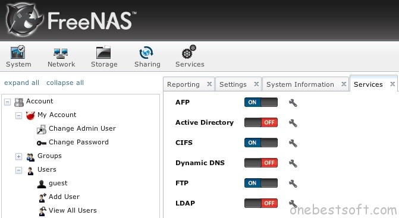Expand the Groups tree node
This screenshot has height=218, width=399.
click(x=18, y=156)
